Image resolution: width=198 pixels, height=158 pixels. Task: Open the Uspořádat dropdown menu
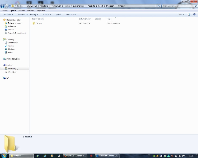[x=8, y=14]
